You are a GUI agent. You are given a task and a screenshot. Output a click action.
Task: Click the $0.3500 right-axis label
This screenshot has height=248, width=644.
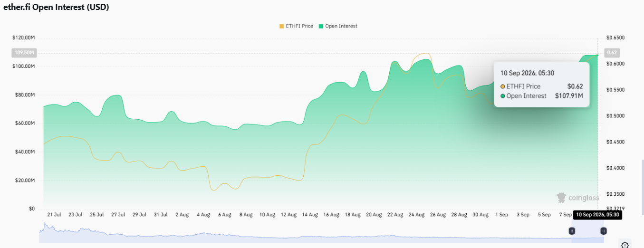615,194
